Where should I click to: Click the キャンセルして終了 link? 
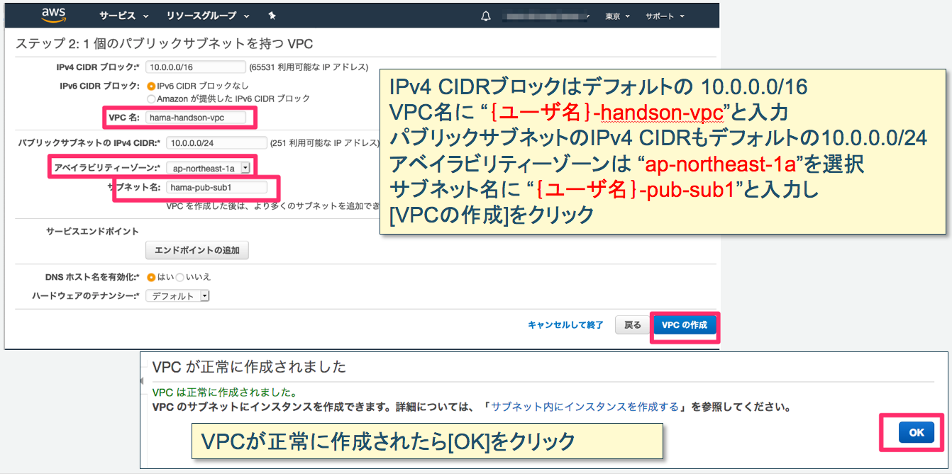(x=565, y=325)
